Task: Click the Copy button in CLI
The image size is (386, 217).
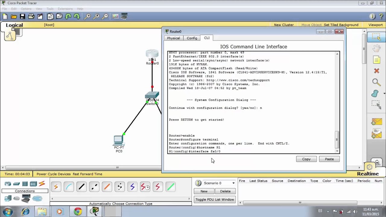Action: (306, 159)
